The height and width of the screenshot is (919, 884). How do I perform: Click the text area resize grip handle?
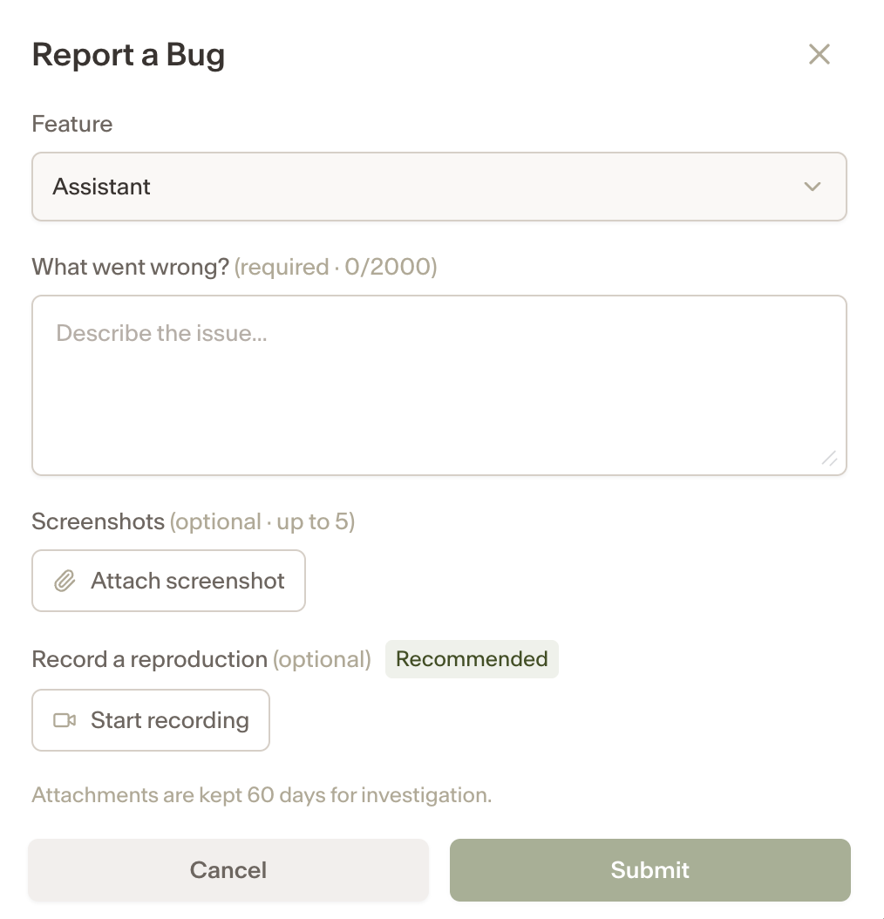coord(829,459)
